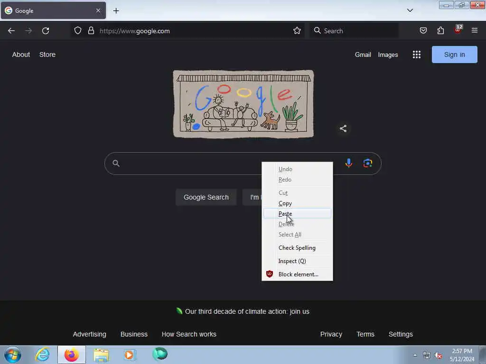Image resolution: width=486 pixels, height=364 pixels.
Task: Open a new tab with plus button
Action: tap(116, 11)
